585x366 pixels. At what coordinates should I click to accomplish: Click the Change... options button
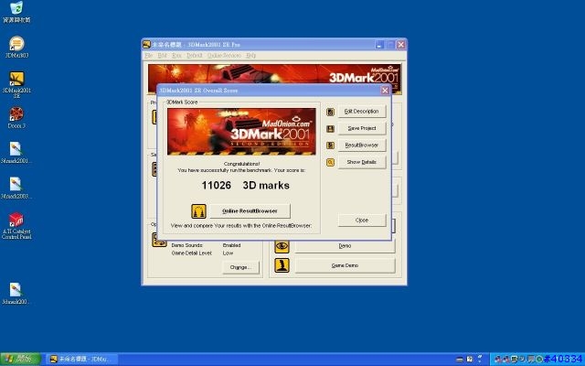[240, 267]
